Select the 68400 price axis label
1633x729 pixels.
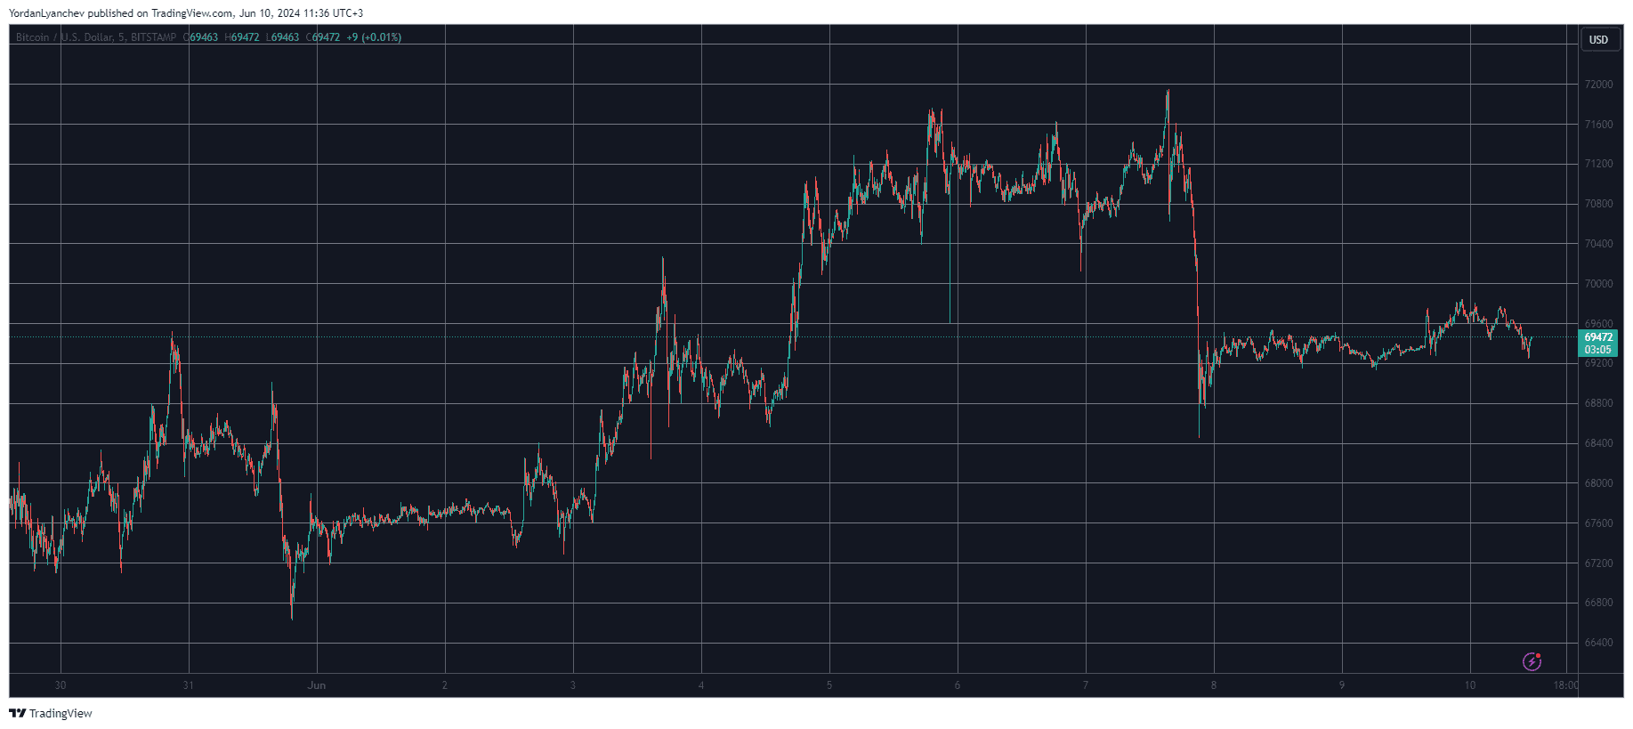tap(1598, 443)
